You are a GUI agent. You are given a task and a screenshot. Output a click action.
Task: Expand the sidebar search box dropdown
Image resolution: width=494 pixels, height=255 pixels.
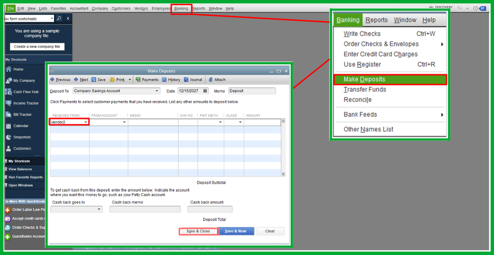pyautogui.click(x=52, y=19)
